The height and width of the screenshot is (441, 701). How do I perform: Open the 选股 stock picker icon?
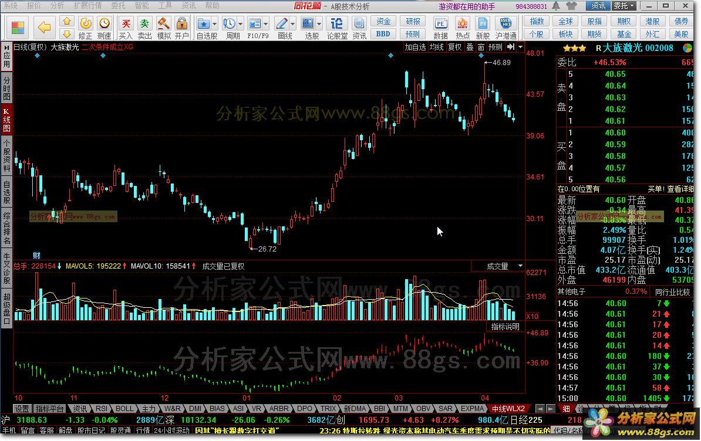[x=308, y=28]
